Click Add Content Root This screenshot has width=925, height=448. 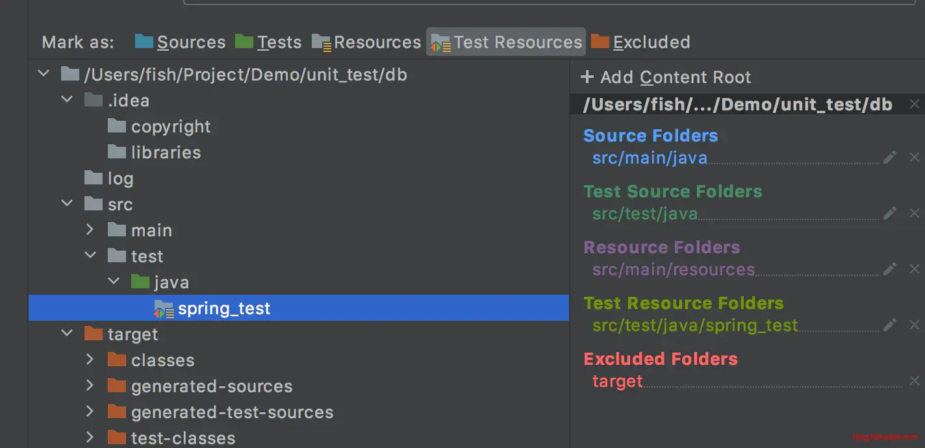pyautogui.click(x=666, y=77)
